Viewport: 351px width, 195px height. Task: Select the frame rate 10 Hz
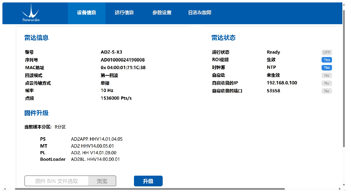[107, 90]
